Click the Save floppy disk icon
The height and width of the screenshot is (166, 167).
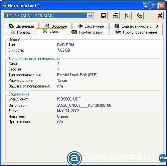104,16
